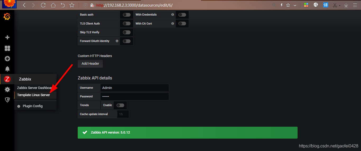The image size is (361, 151).
Task: Open the browser hamburger menu
Action: (x=355, y=5)
